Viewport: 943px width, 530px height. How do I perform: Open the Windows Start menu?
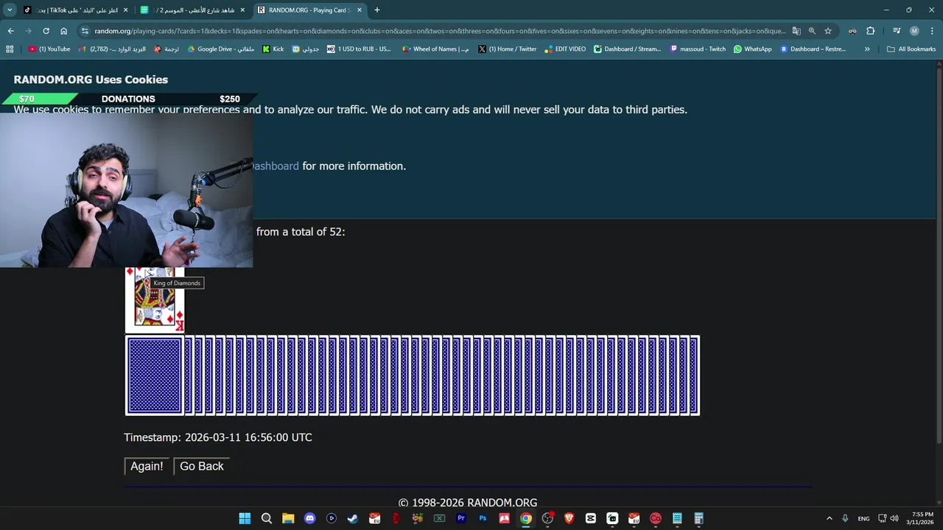pos(245,518)
